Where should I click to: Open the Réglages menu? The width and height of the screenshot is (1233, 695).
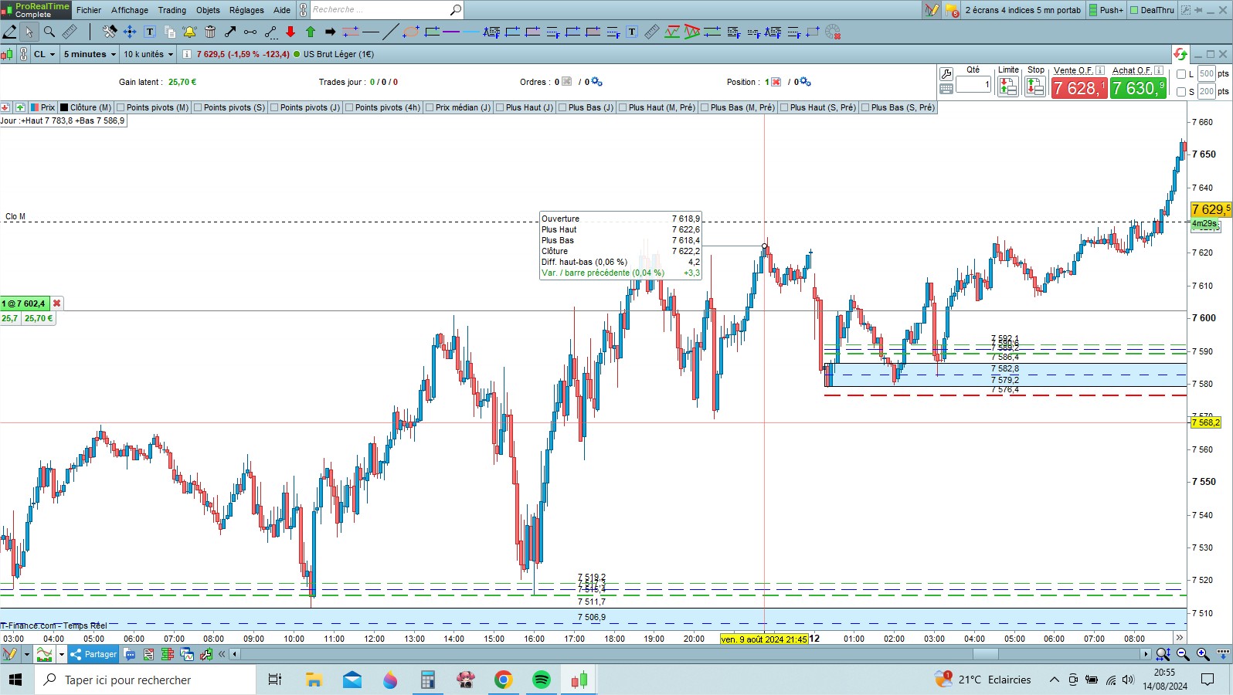click(x=246, y=10)
